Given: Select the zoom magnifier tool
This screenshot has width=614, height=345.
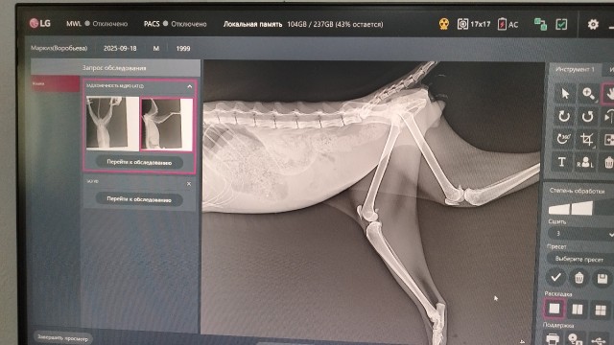Looking at the screenshot, I should (x=588, y=94).
